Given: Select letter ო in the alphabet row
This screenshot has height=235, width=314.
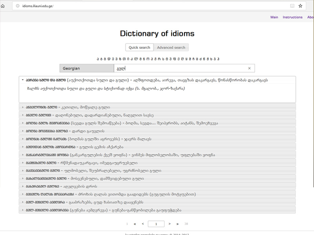Looking at the screenshot, I should coord(148,59).
